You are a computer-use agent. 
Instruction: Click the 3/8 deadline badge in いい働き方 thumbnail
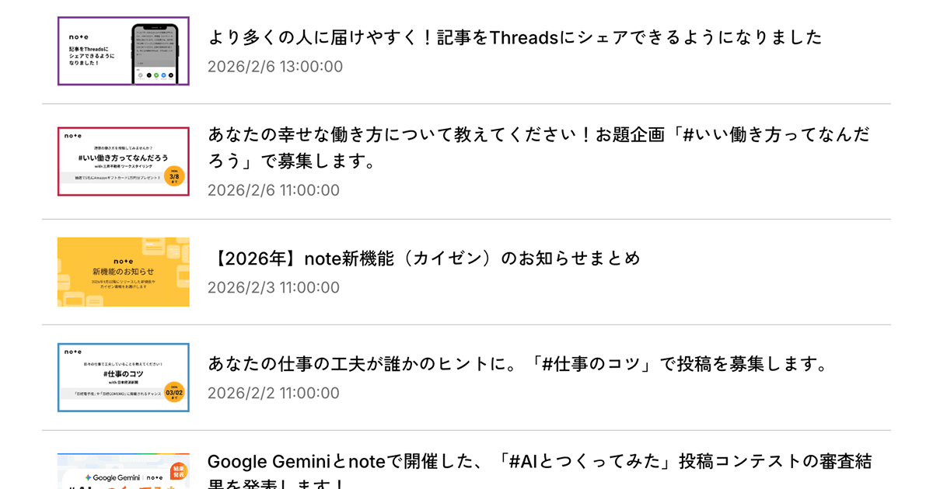[175, 177]
